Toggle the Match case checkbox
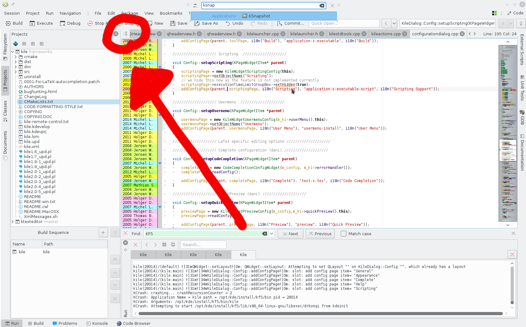Viewport: 526px width, 327px height. [x=344, y=234]
